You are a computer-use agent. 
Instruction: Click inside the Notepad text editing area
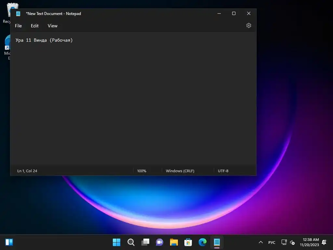(133, 99)
